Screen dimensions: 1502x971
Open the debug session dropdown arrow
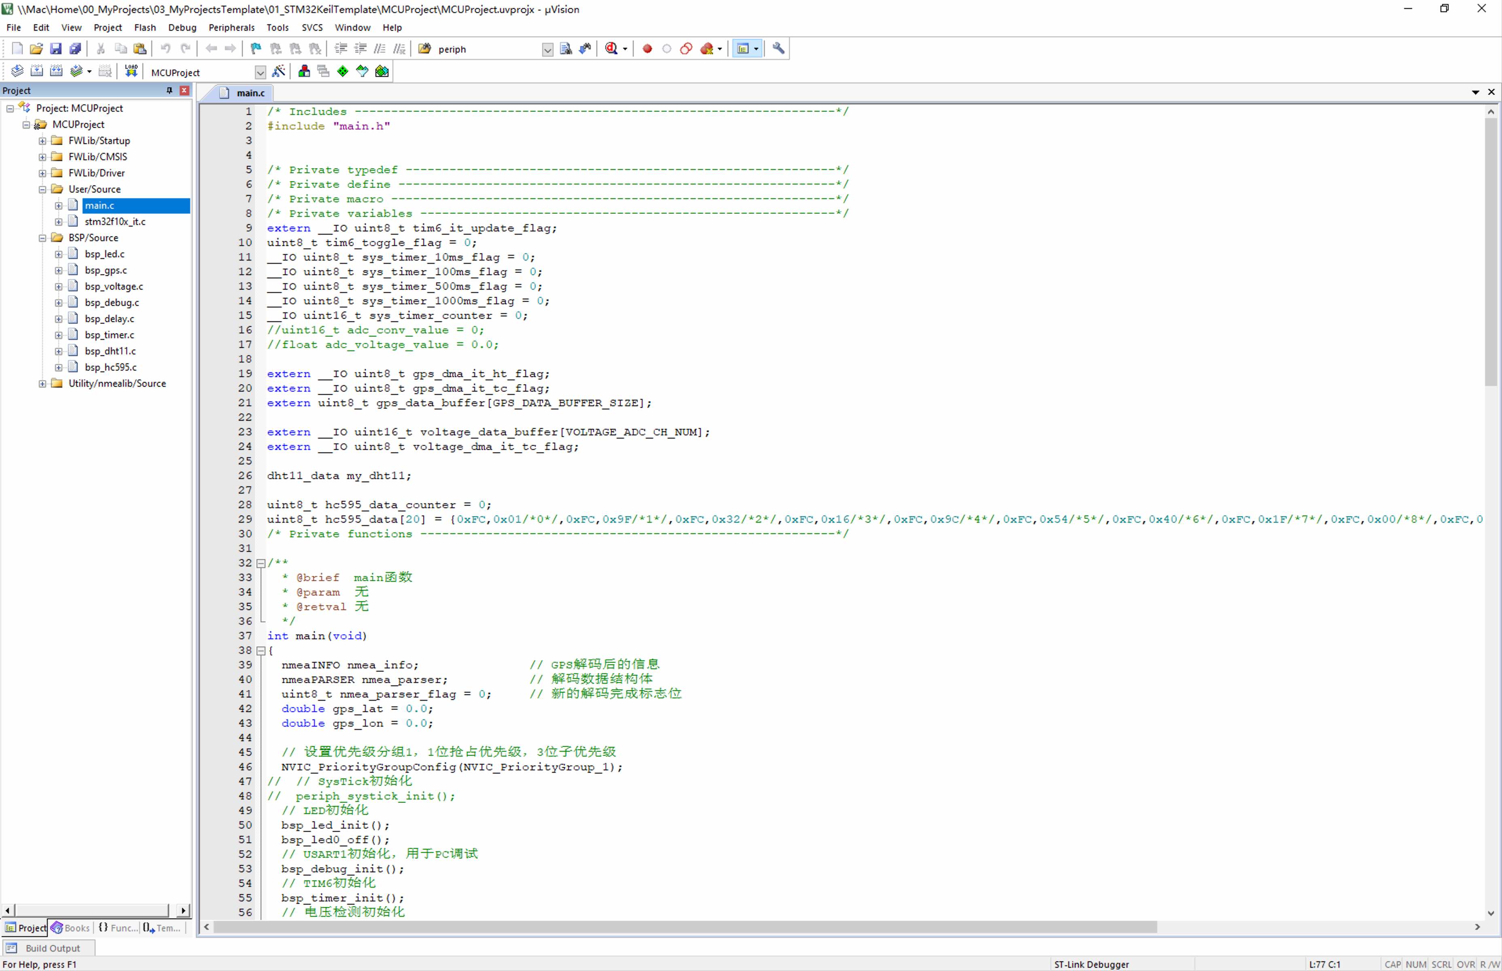(x=625, y=49)
